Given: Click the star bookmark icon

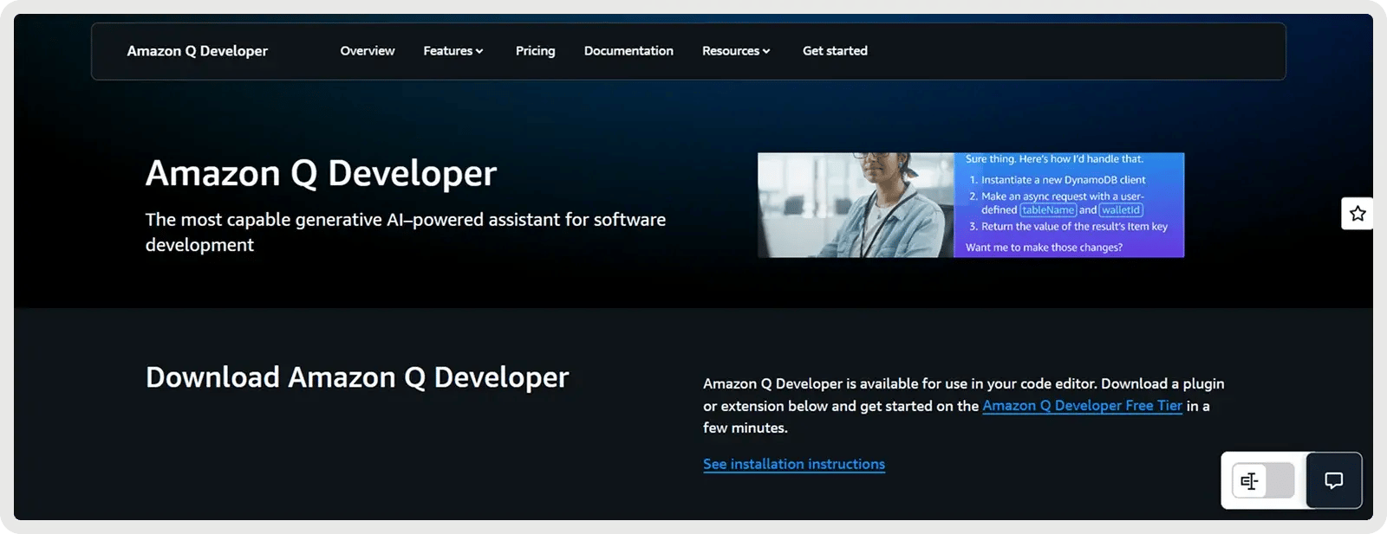Looking at the screenshot, I should point(1357,214).
